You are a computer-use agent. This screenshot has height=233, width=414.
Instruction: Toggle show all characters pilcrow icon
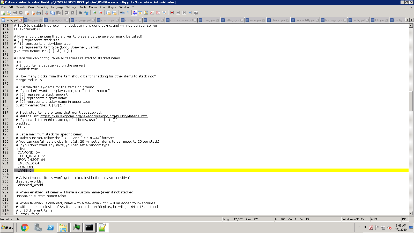128,13
